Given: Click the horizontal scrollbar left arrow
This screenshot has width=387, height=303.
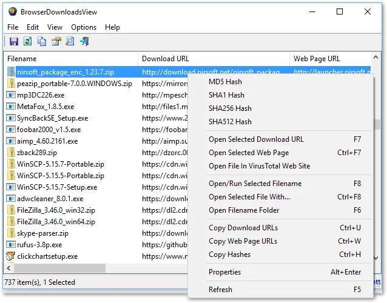Looking at the screenshot, I should point(9,268).
